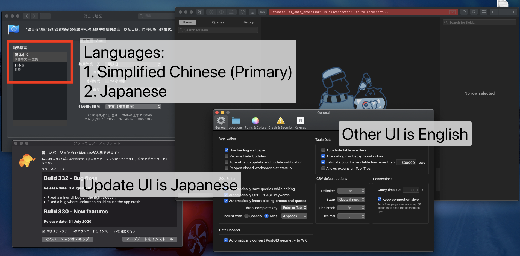Click このバージョンはスキップ to skip version
This screenshot has width=520, height=256.
click(67, 239)
